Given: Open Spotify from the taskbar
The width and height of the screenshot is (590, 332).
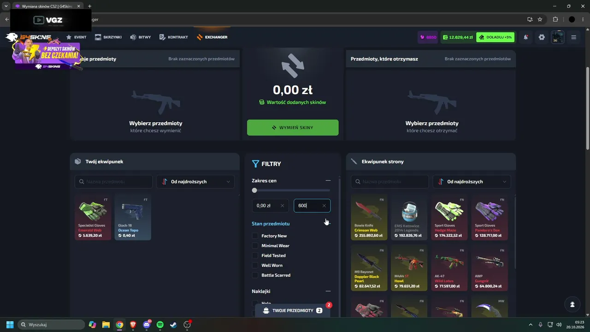Looking at the screenshot, I should (160, 325).
